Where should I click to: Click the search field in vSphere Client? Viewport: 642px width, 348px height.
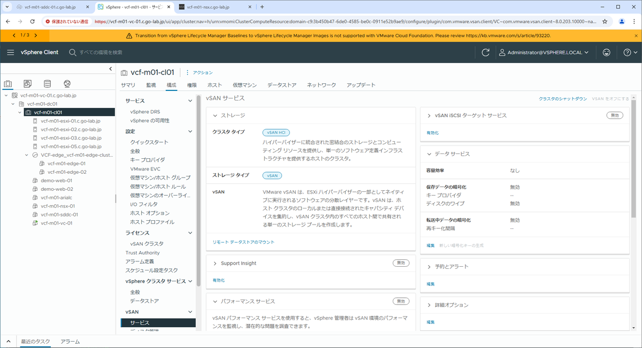point(101,52)
